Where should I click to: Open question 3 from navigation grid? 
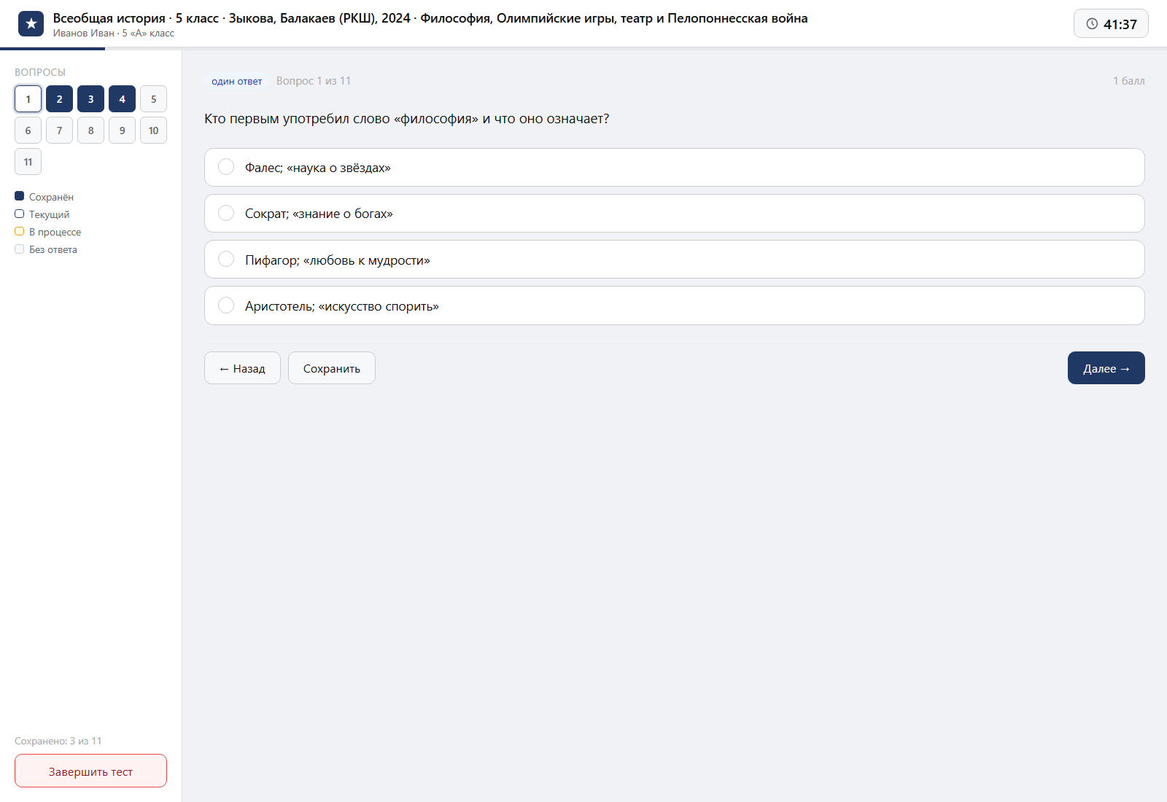(x=90, y=99)
